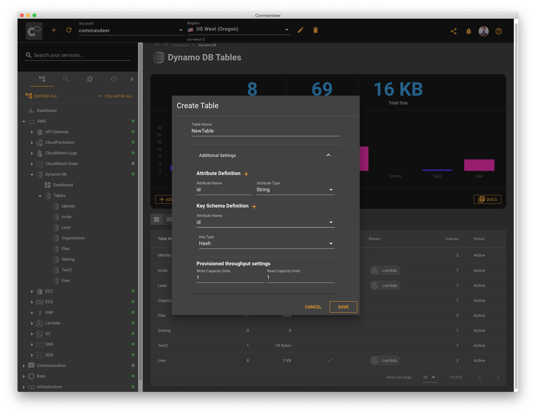This screenshot has height=415, width=536.
Task: Switch to the sidebar search tab
Action: tap(66, 79)
